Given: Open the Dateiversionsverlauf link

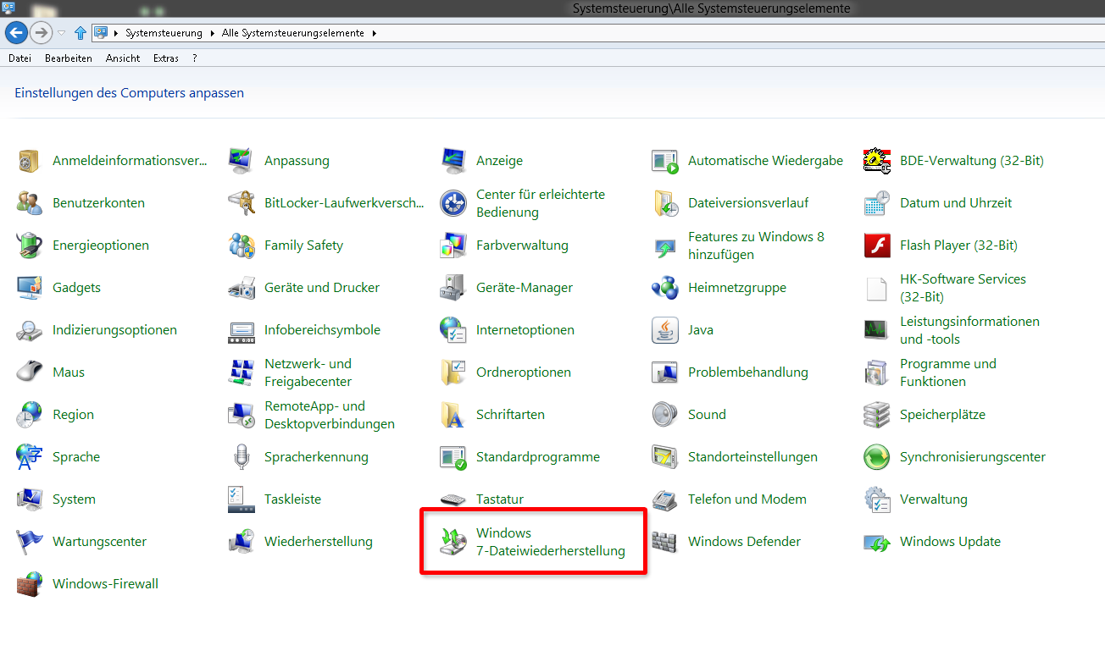Looking at the screenshot, I should 748,203.
